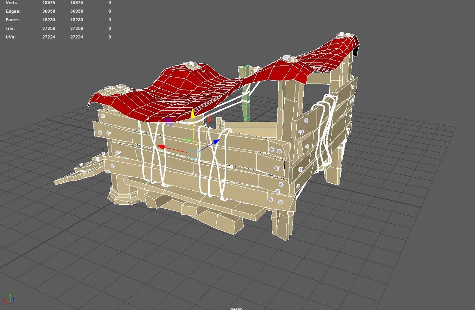Click the 0 value in the Faces row
475x310 pixels.
tap(110, 20)
